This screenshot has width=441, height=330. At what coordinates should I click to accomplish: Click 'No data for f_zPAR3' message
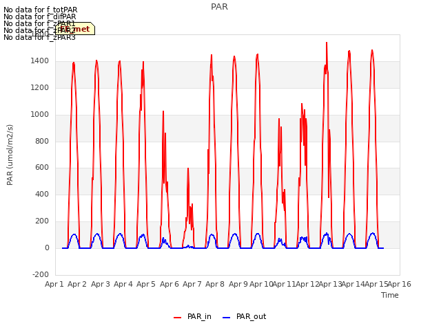[x=39, y=37]
